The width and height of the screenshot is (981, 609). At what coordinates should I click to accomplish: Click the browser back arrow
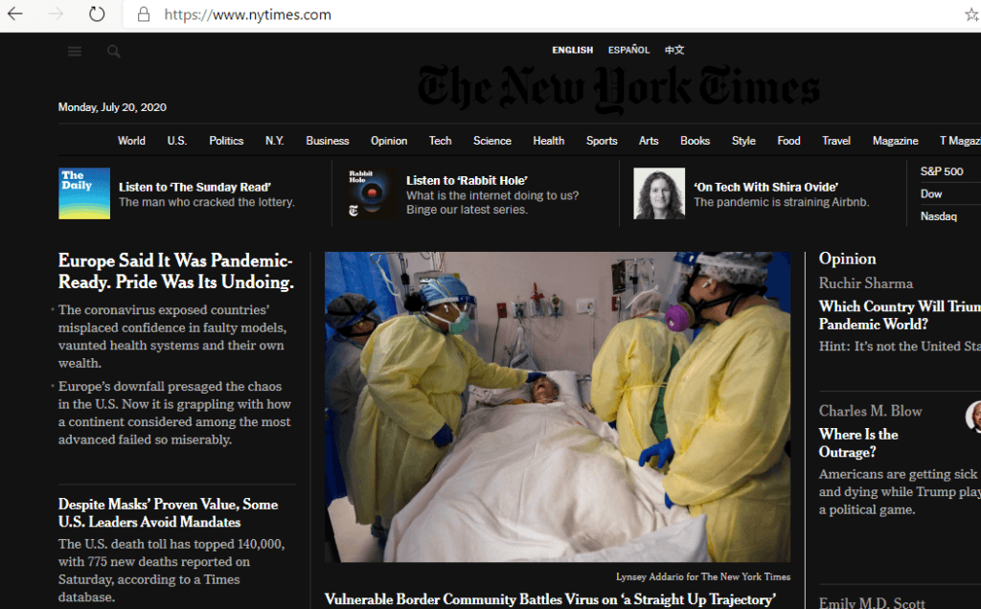tap(15, 13)
